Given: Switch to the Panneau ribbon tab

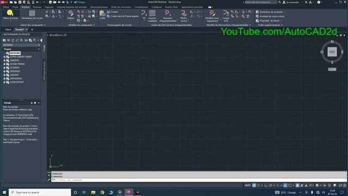Looking at the screenshot, I should click(37, 7).
